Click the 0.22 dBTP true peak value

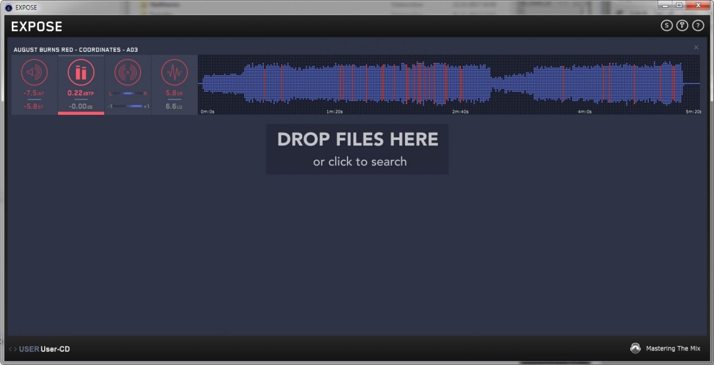pos(81,93)
